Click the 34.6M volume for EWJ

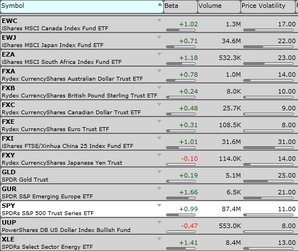pos(231,41)
